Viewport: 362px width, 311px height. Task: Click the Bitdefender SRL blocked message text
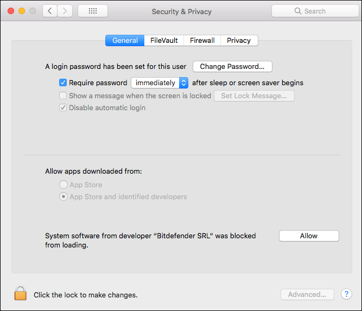click(150, 240)
